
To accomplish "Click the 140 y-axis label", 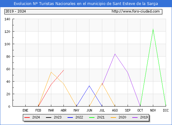I will click(7, 19).
